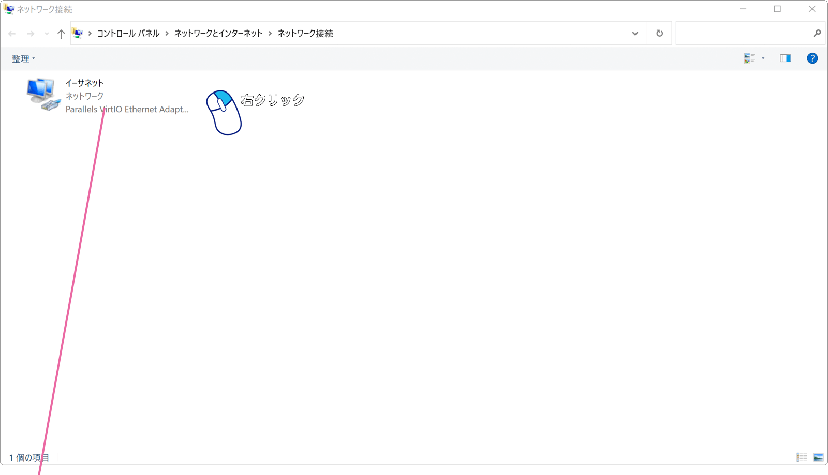Select the イーサネット network adapter icon
The image size is (828, 475).
pos(43,95)
